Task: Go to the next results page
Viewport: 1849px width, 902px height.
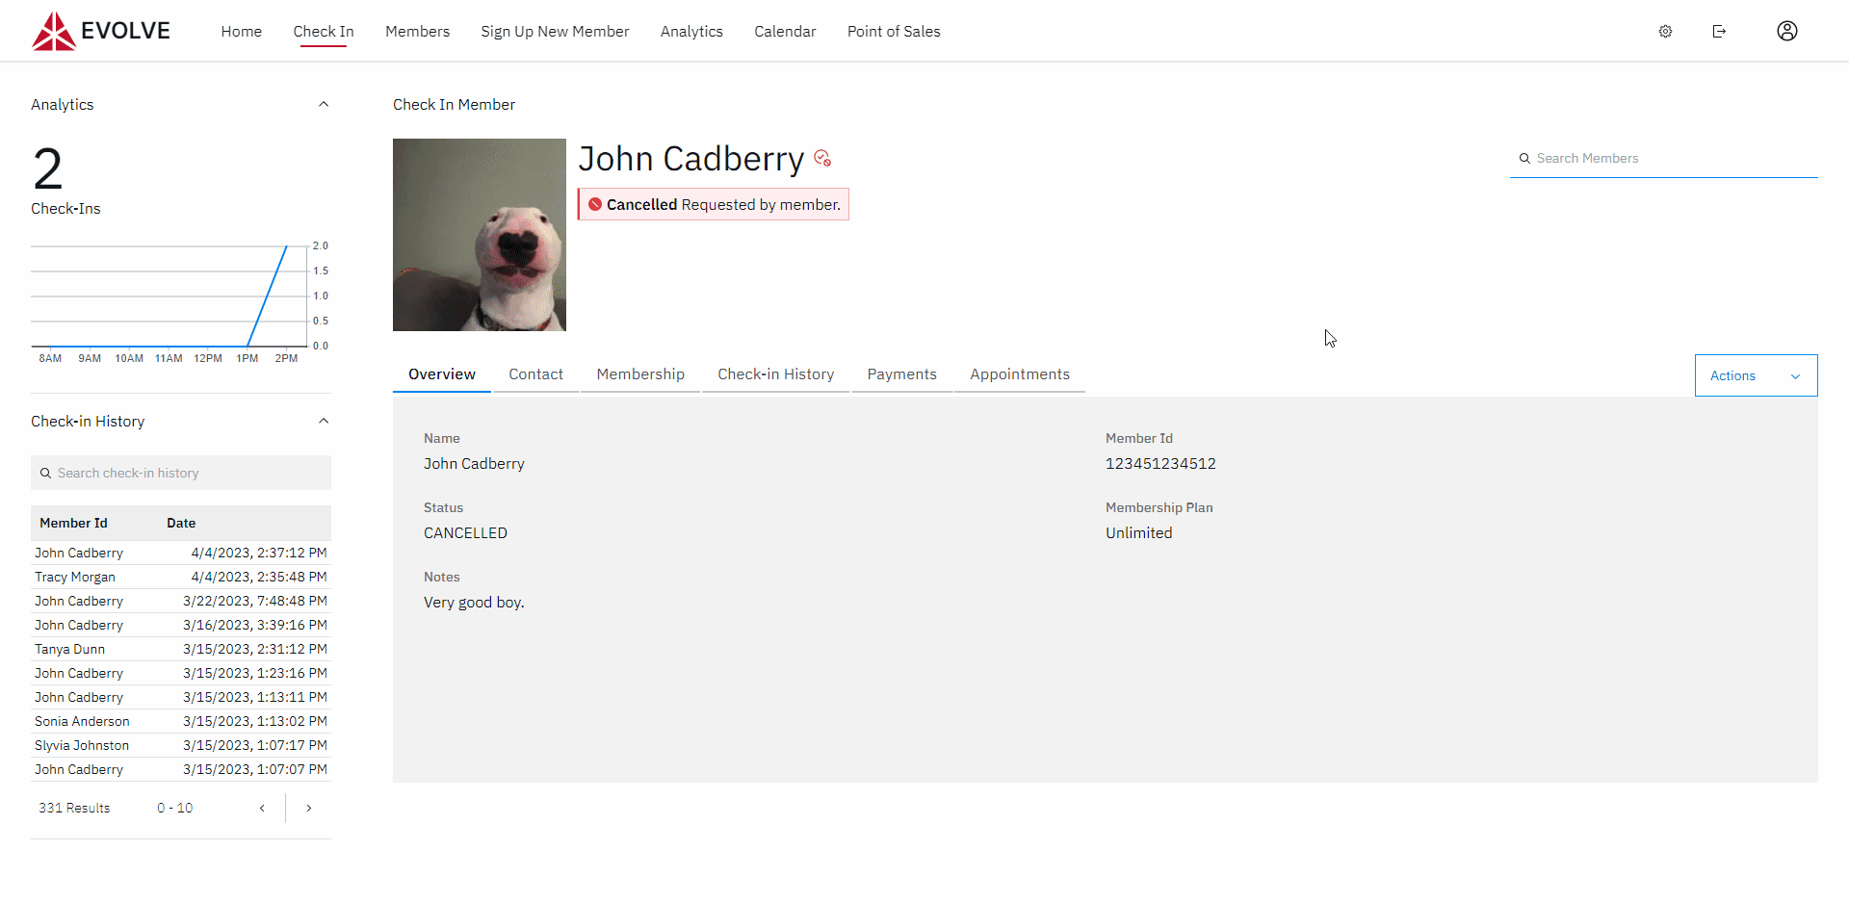Action: tap(308, 808)
